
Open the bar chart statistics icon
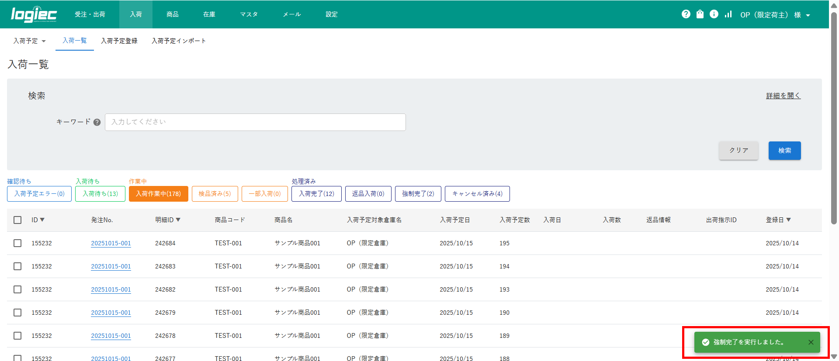[728, 14]
